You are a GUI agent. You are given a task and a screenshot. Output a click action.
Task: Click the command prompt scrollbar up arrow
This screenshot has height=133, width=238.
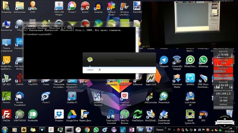click(x=137, y=28)
